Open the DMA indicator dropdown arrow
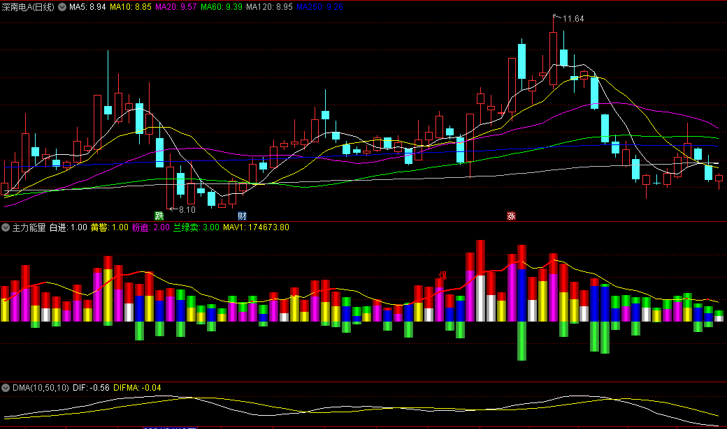727x429 pixels. click(x=6, y=388)
